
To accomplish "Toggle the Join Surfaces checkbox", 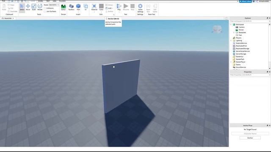I will coord(45,11).
